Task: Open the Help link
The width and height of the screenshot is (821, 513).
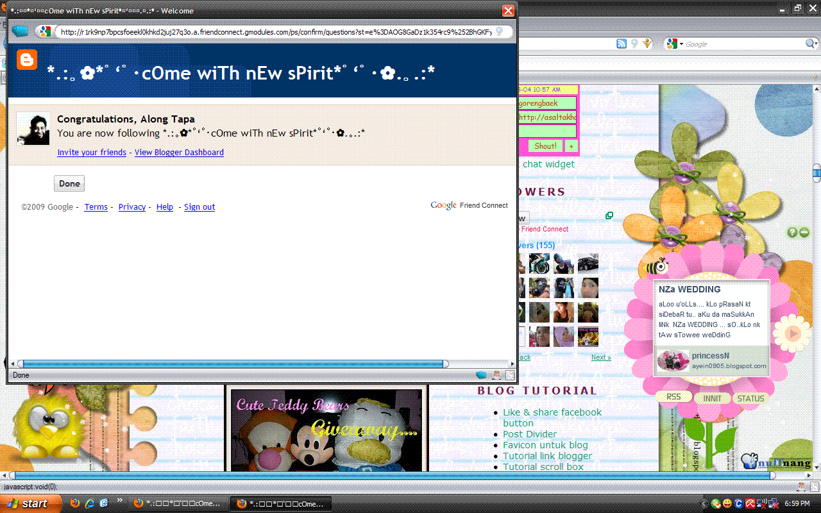Action: click(x=165, y=207)
